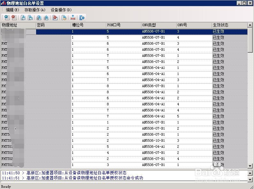Open the 设备操作(D) menu

pos(61,10)
